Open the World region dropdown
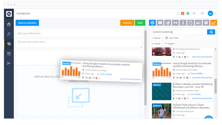222x125 pixels. (157, 44)
